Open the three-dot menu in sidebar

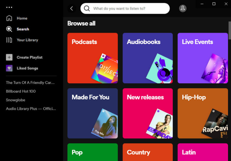[x=9, y=7]
